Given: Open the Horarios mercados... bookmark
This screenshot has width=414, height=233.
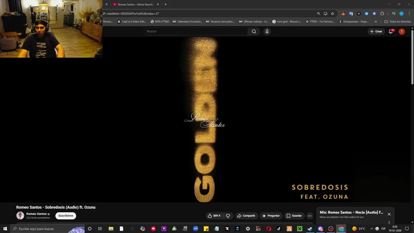Looking at the screenshot, I should click(220, 22).
